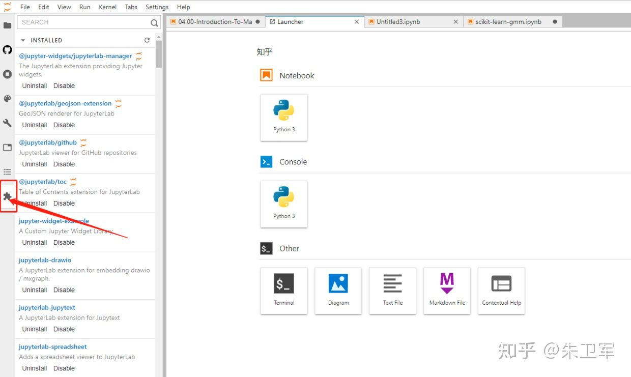Disable @jupyterlab/geojson-extension

[x=64, y=125]
